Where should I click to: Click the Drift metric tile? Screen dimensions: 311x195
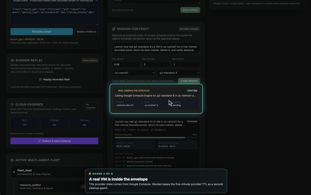pos(24,123)
